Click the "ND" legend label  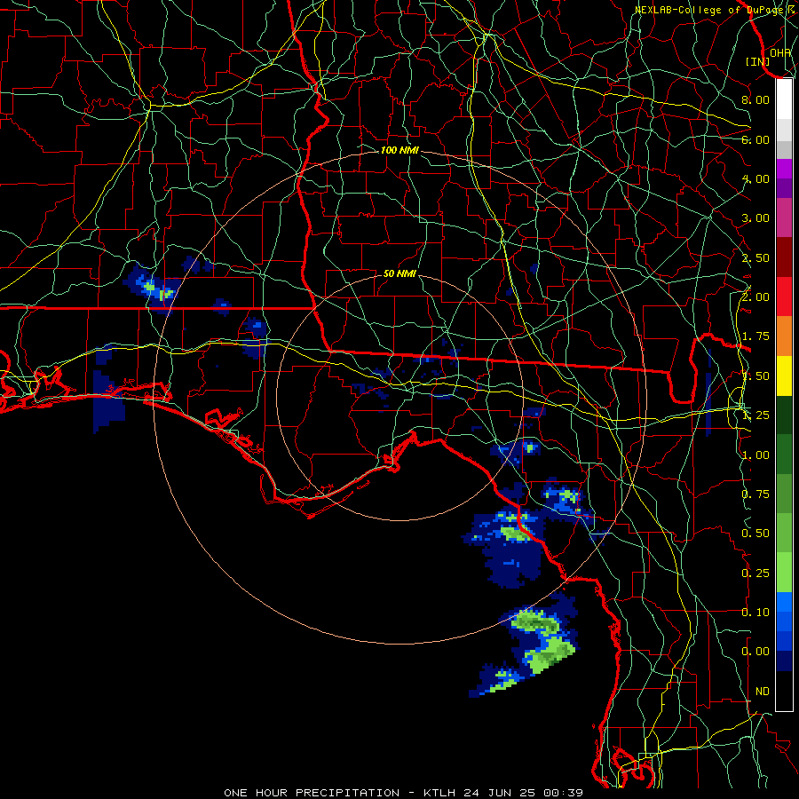pyautogui.click(x=763, y=692)
